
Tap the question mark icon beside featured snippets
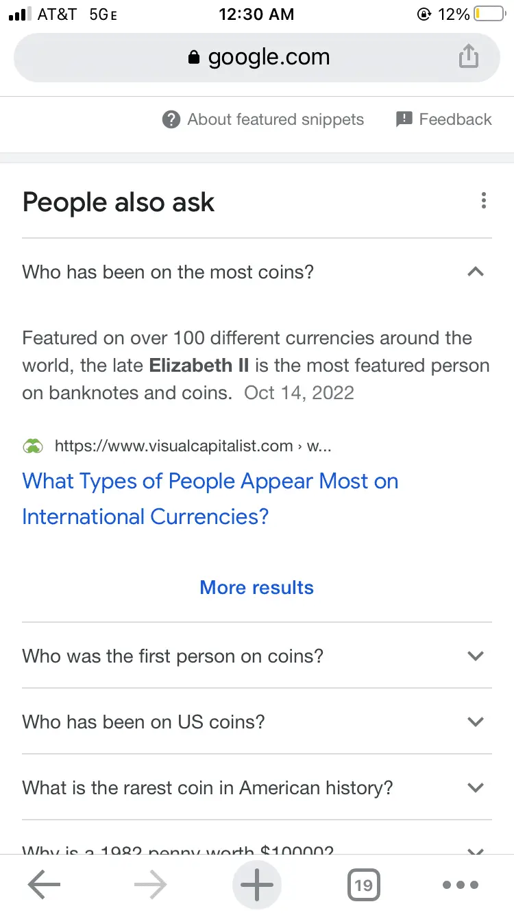171,120
